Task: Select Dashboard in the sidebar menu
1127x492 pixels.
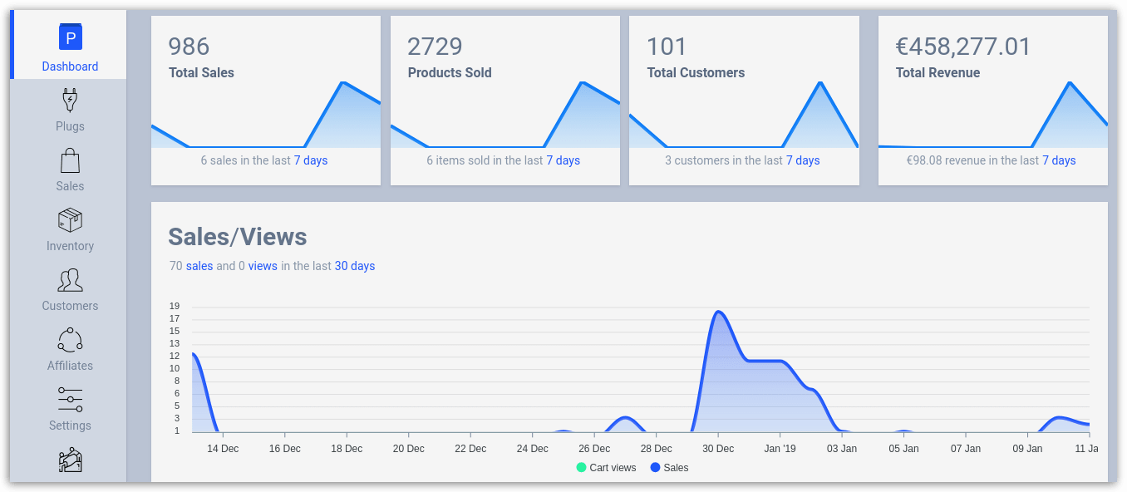Action: click(x=70, y=66)
